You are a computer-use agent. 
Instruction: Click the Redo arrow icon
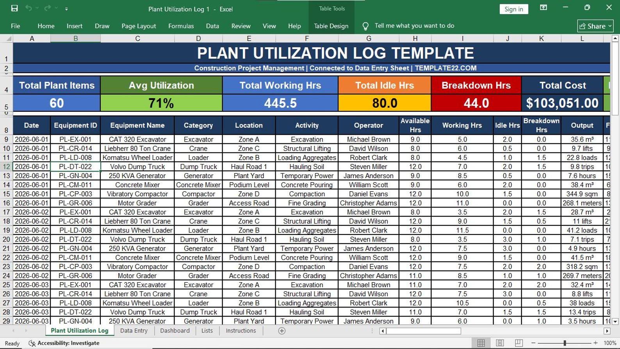(x=47, y=8)
